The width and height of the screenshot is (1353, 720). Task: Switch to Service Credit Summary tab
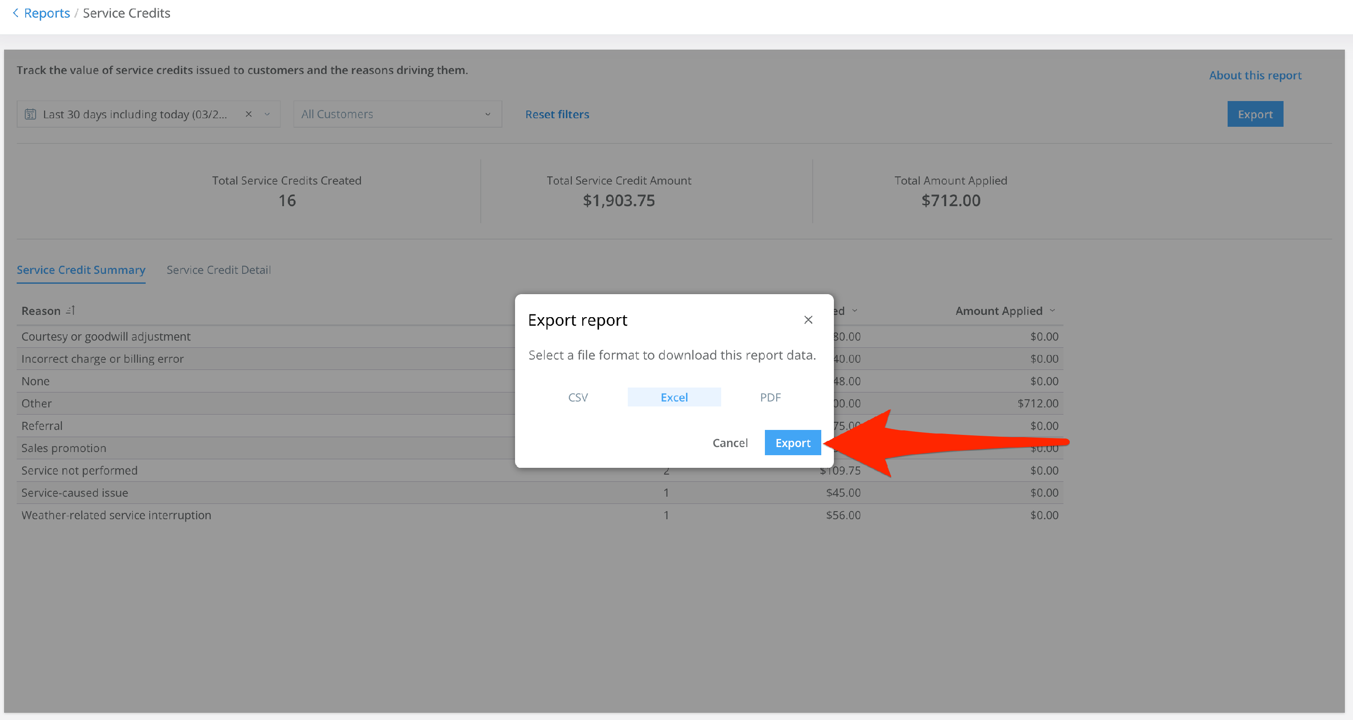81,270
